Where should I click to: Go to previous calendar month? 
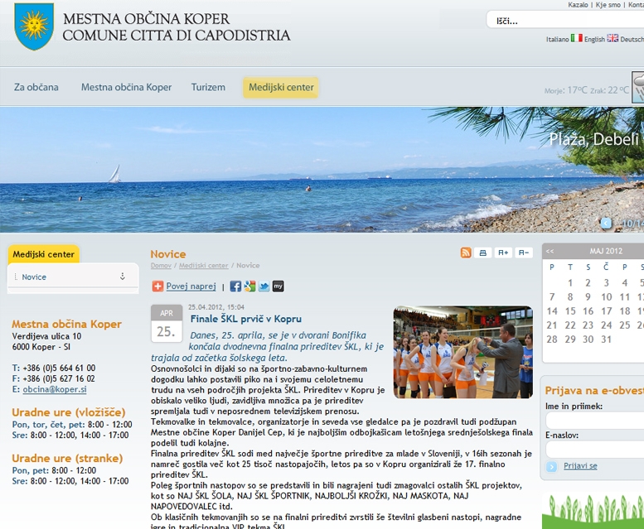[x=550, y=251]
